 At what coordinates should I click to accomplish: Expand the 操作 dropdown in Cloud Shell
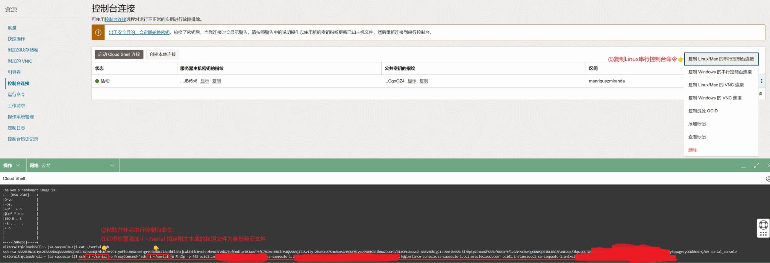[x=12, y=165]
